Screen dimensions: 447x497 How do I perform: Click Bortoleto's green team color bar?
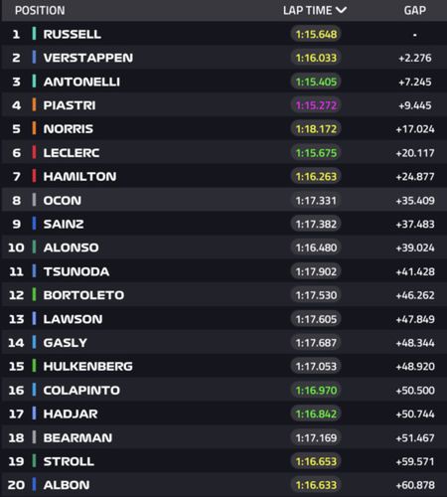click(34, 295)
